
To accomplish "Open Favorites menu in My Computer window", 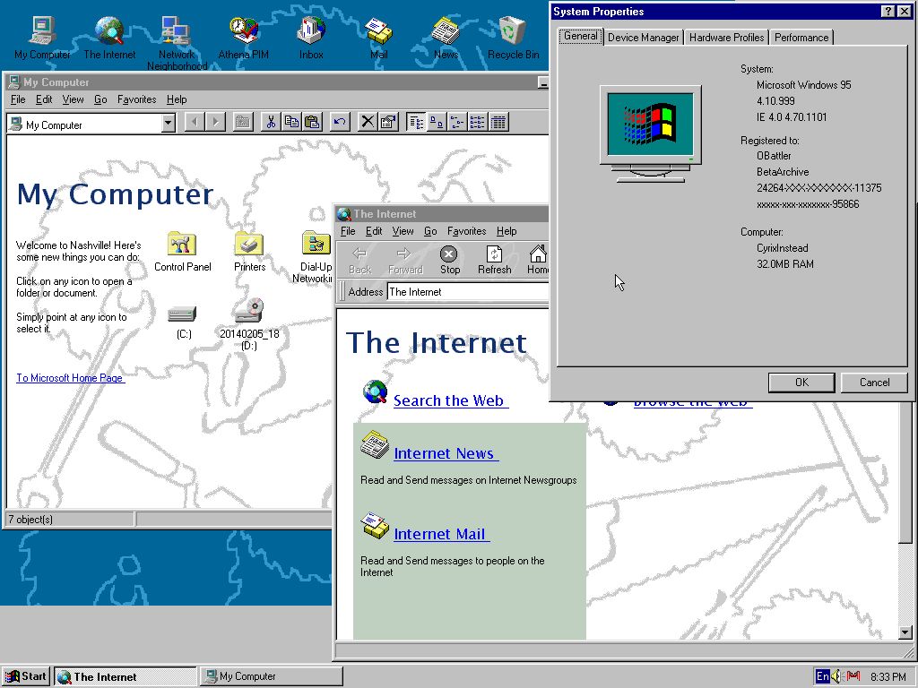I will [136, 99].
